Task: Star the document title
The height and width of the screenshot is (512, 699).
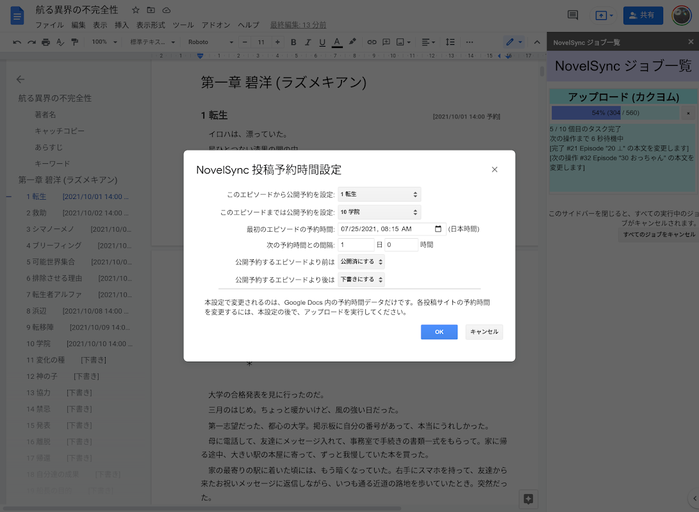Action: pyautogui.click(x=136, y=10)
